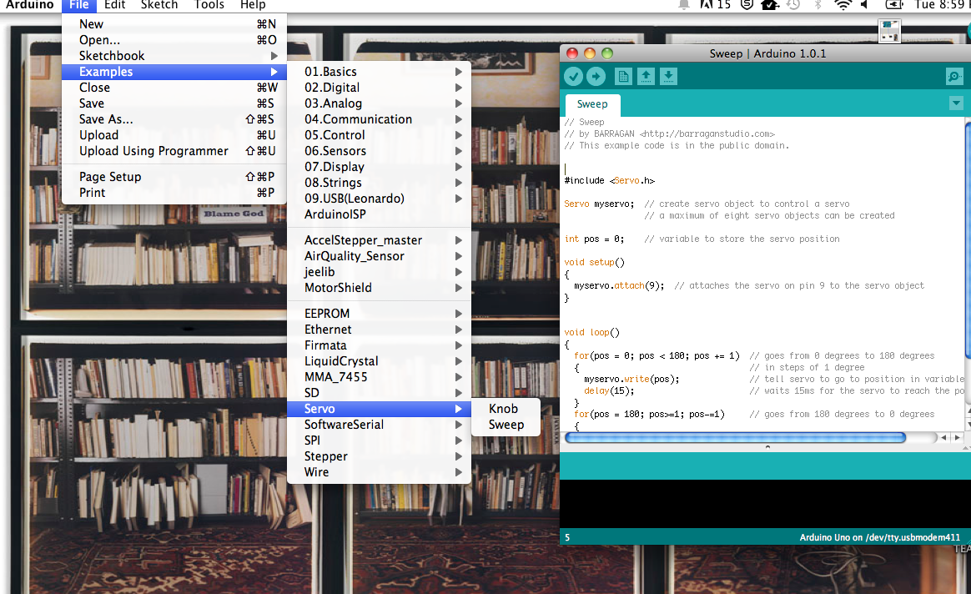Click the Upload arrow button

[x=596, y=77]
